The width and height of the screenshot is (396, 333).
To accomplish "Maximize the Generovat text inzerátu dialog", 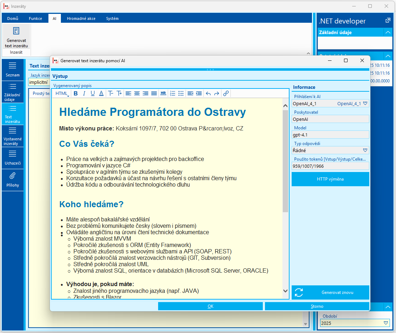I will point(346,60).
